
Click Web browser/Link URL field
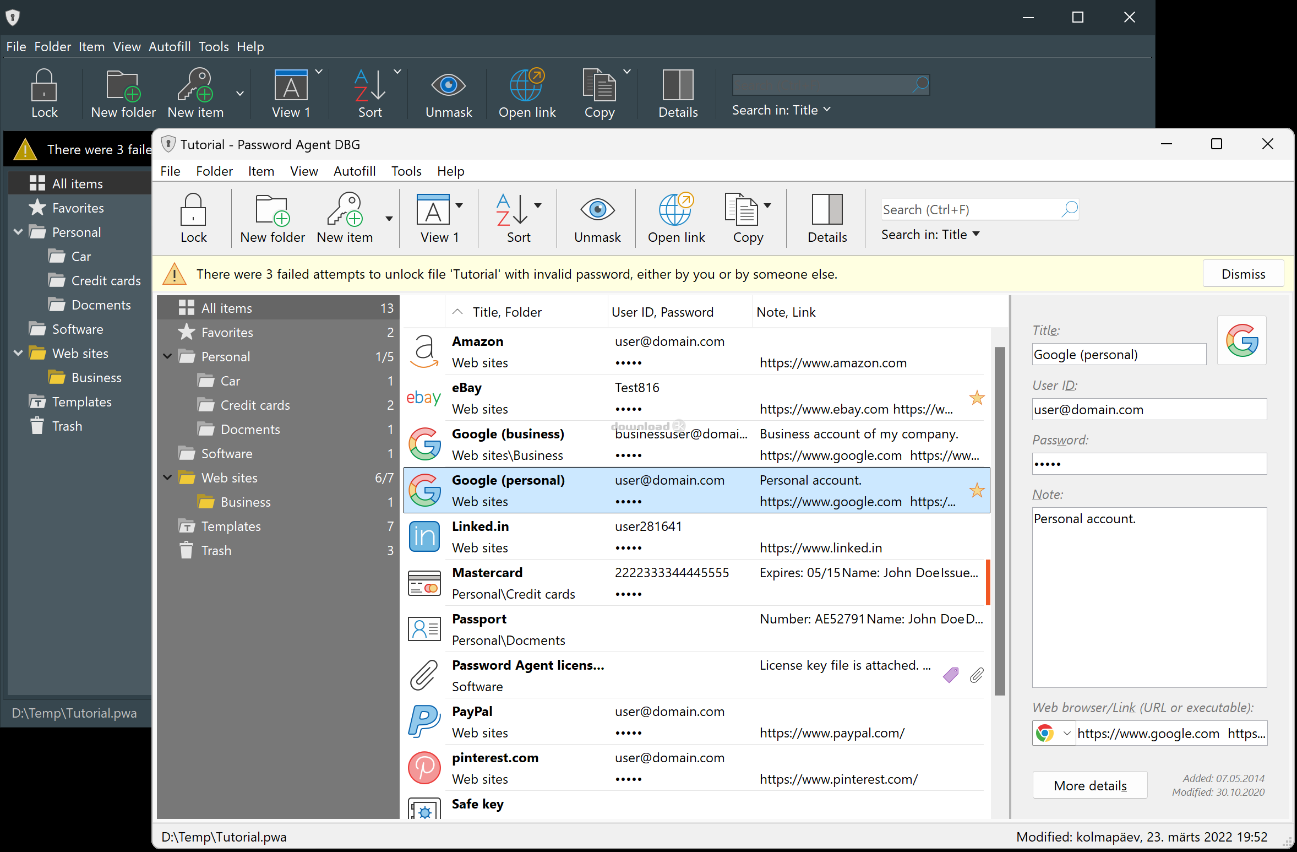[1171, 733]
